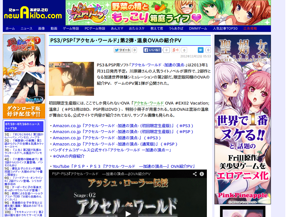Screen dimensions: 289x217
Task: Open ranking 1位 まじもじるるも article
Action: pyautogui.click(x=24, y=136)
